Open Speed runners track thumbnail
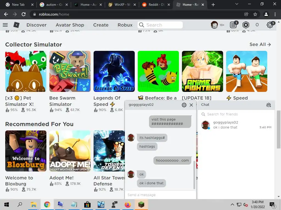281x210 pixels. click(247, 71)
